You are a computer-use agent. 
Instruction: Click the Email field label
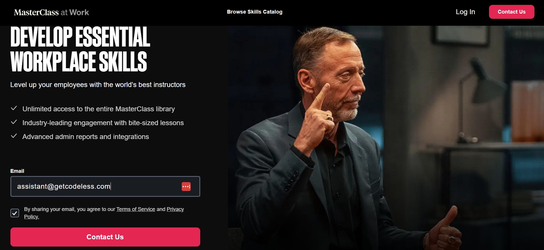[17, 171]
